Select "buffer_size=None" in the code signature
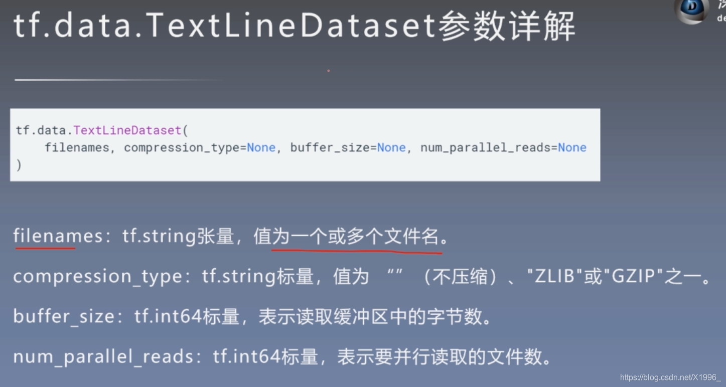Image resolution: width=726 pixels, height=387 pixels. coord(348,147)
